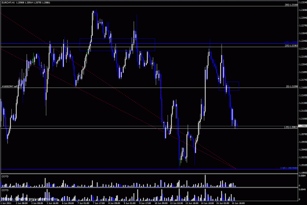Screen dimensions: 307x205
Task: Click the 1.20400 price scale value
Action: pos(303,149)
